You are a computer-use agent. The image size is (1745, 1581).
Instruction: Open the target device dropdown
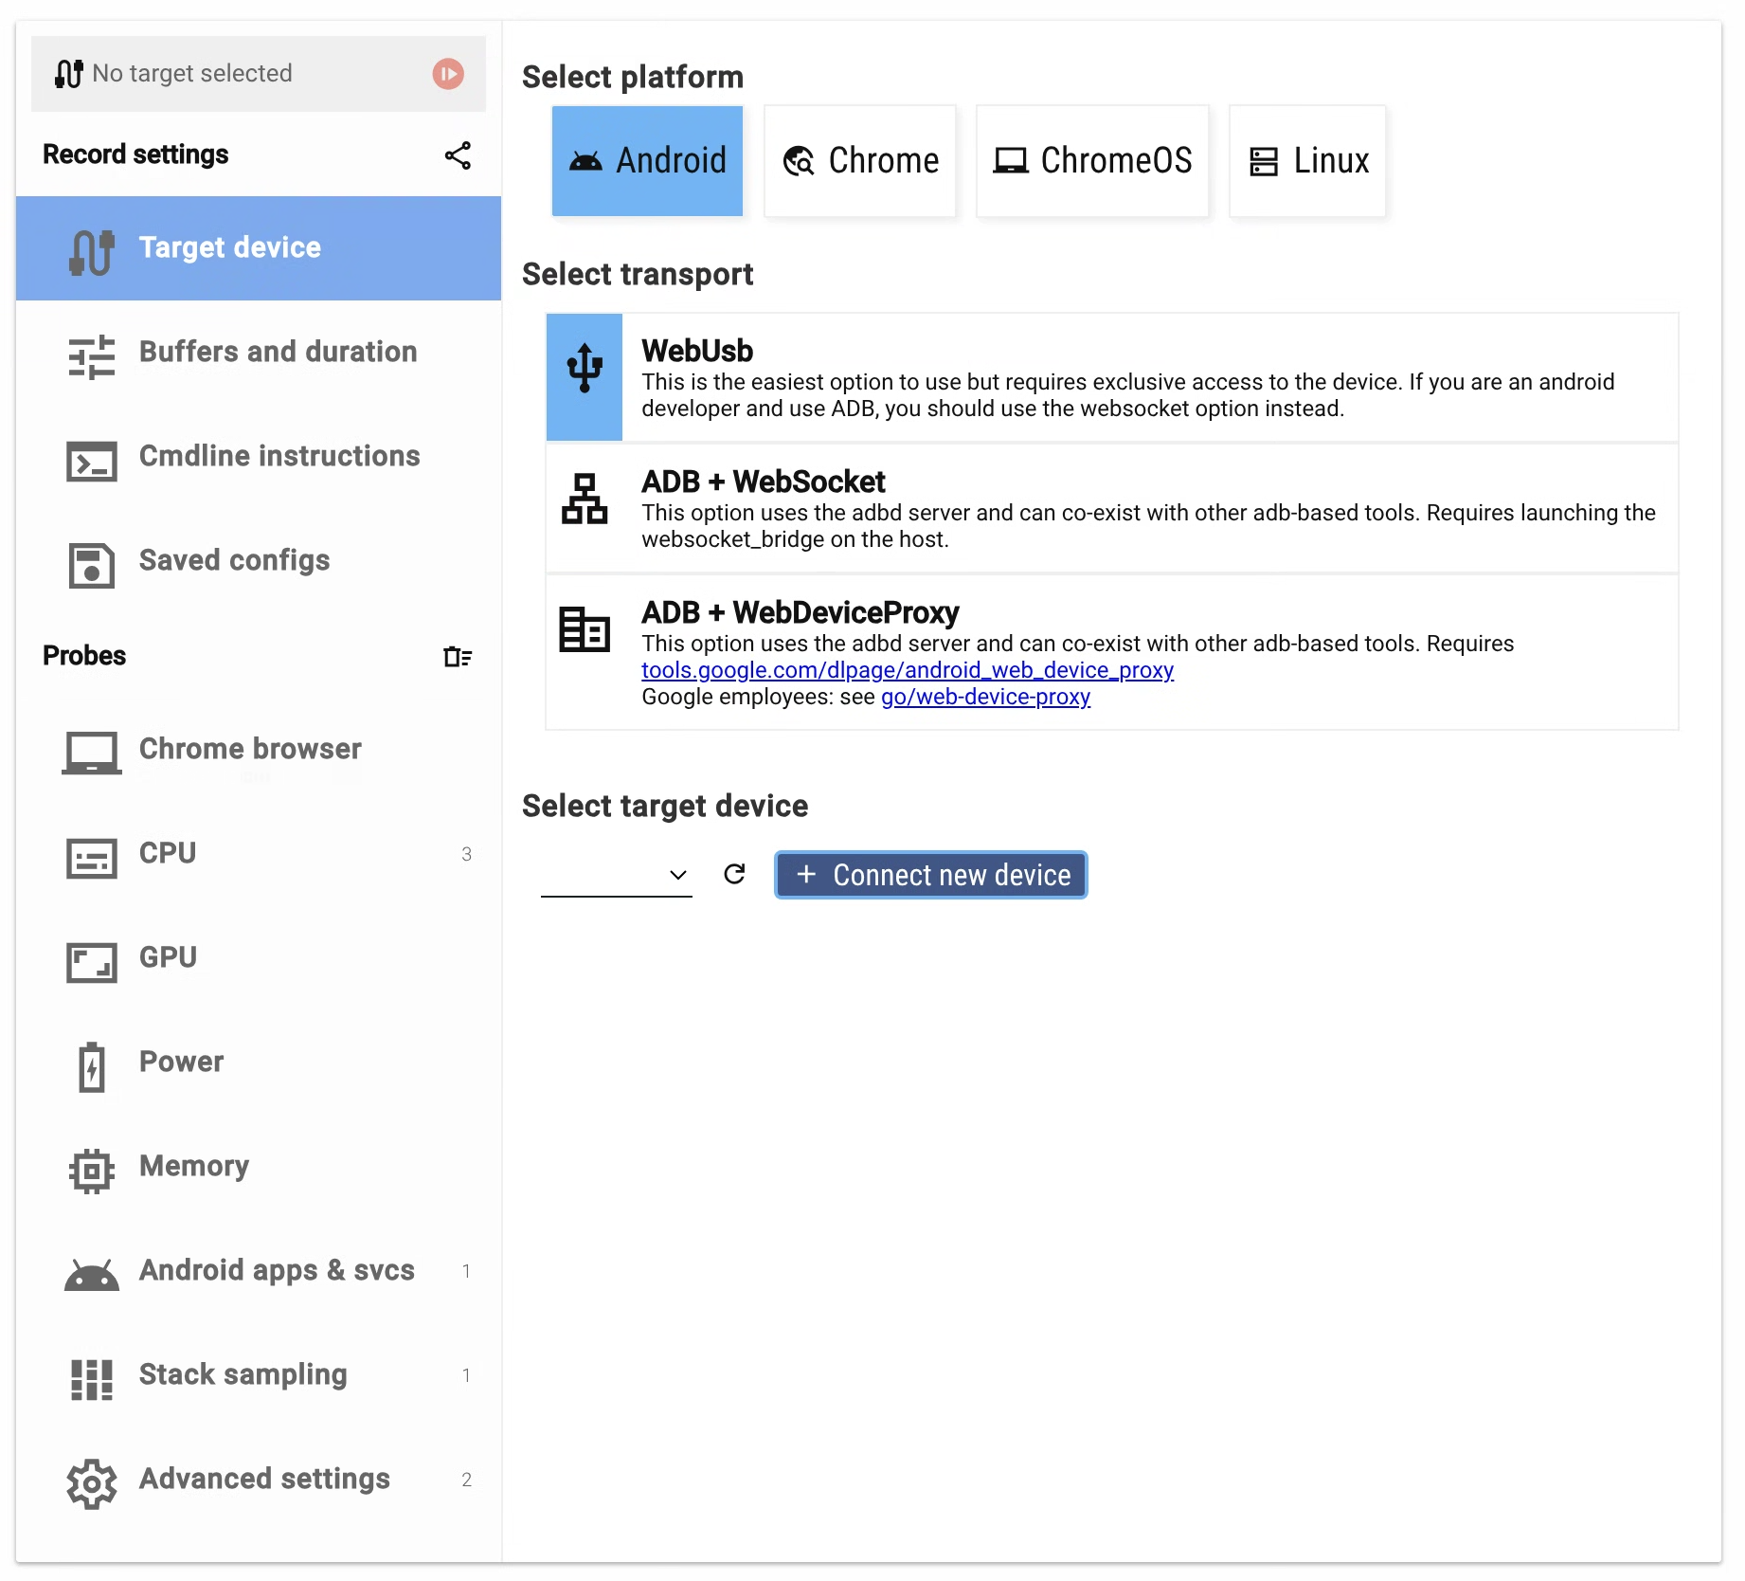click(616, 874)
